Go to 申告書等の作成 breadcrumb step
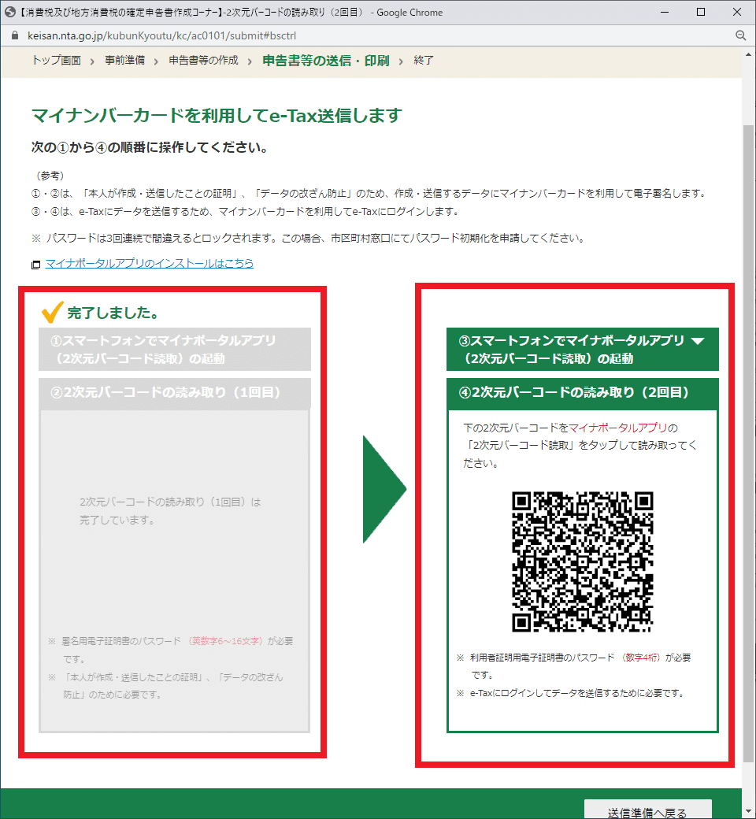 pos(203,61)
